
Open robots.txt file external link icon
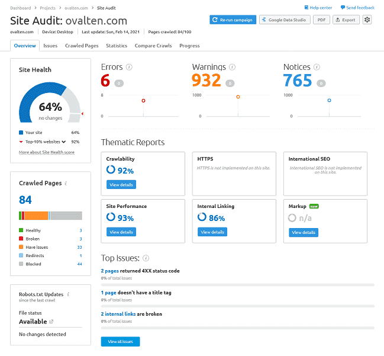point(51,322)
